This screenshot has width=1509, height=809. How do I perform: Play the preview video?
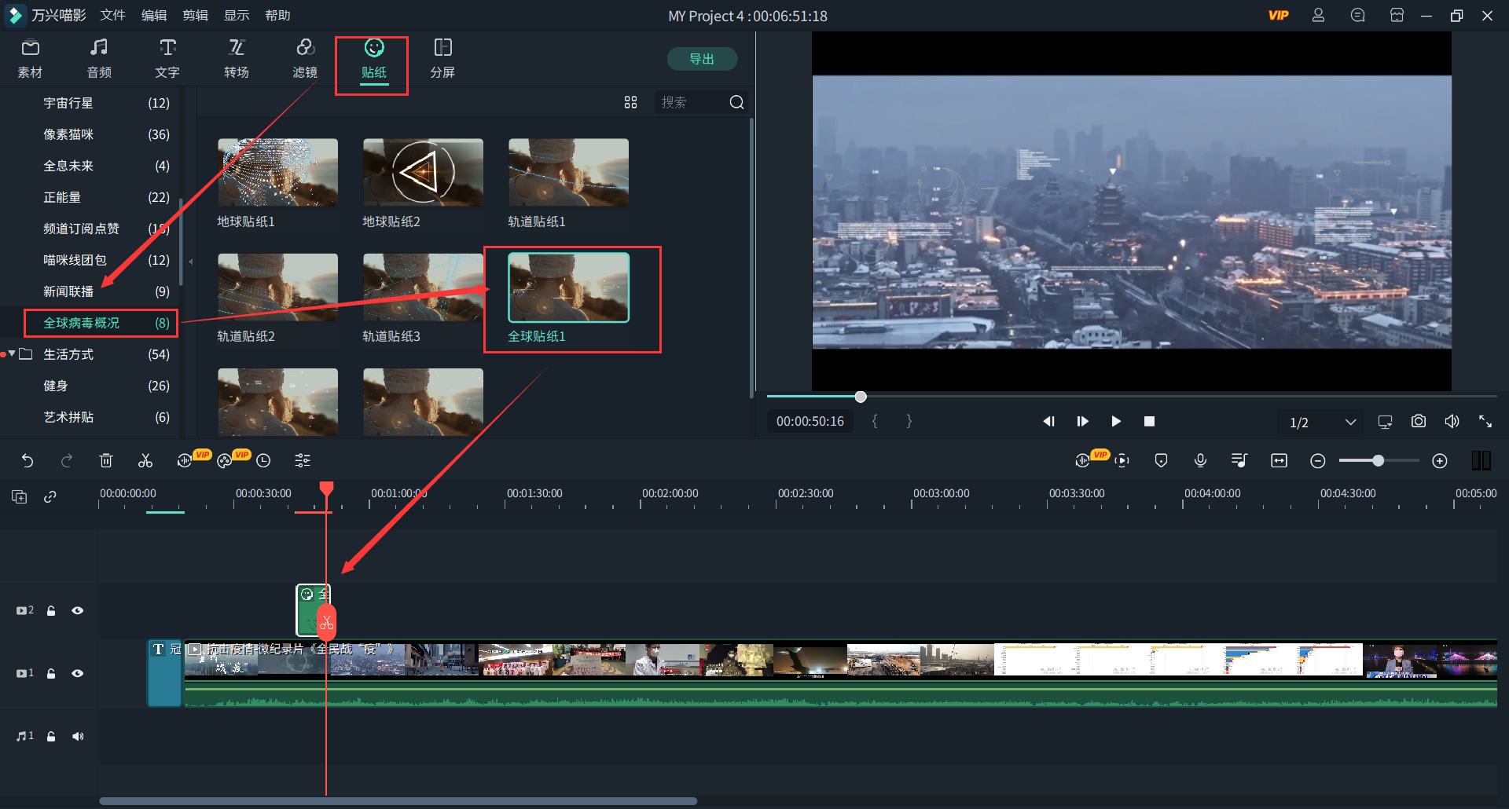click(1115, 422)
